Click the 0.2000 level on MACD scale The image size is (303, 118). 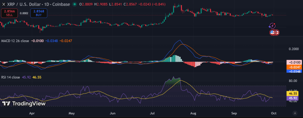coord(294,49)
